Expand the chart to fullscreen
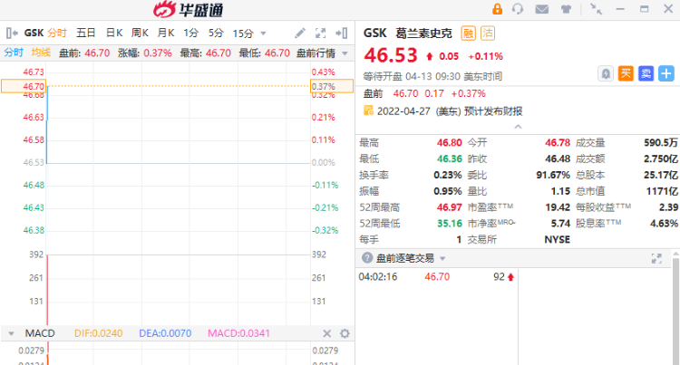Viewport: 680px width, 365px height. point(320,33)
